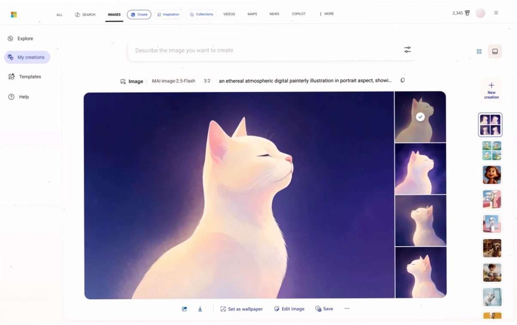Image resolution: width=517 pixels, height=325 pixels.
Task: Open the large white cat image
Action: pos(239,196)
